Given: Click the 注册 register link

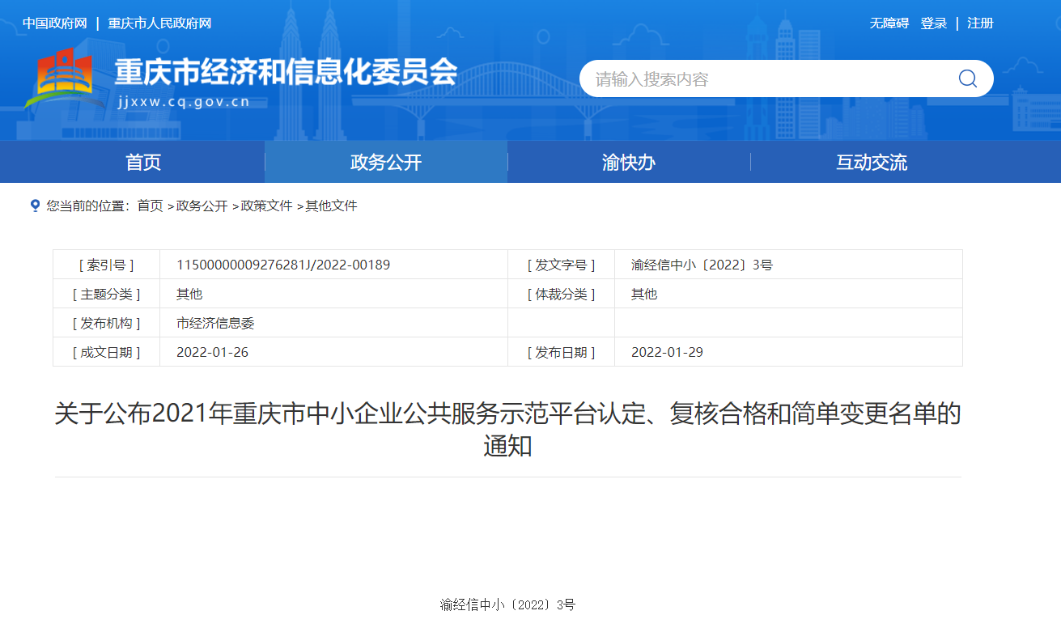Looking at the screenshot, I should point(980,23).
